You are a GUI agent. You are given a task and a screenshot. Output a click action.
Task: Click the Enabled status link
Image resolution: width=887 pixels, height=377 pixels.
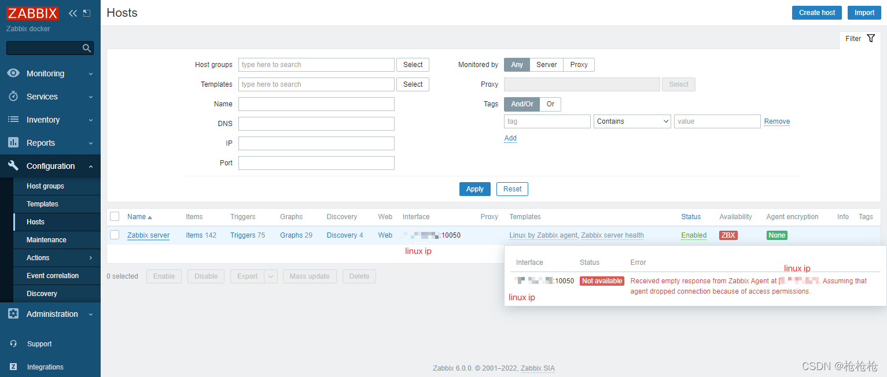(x=694, y=235)
